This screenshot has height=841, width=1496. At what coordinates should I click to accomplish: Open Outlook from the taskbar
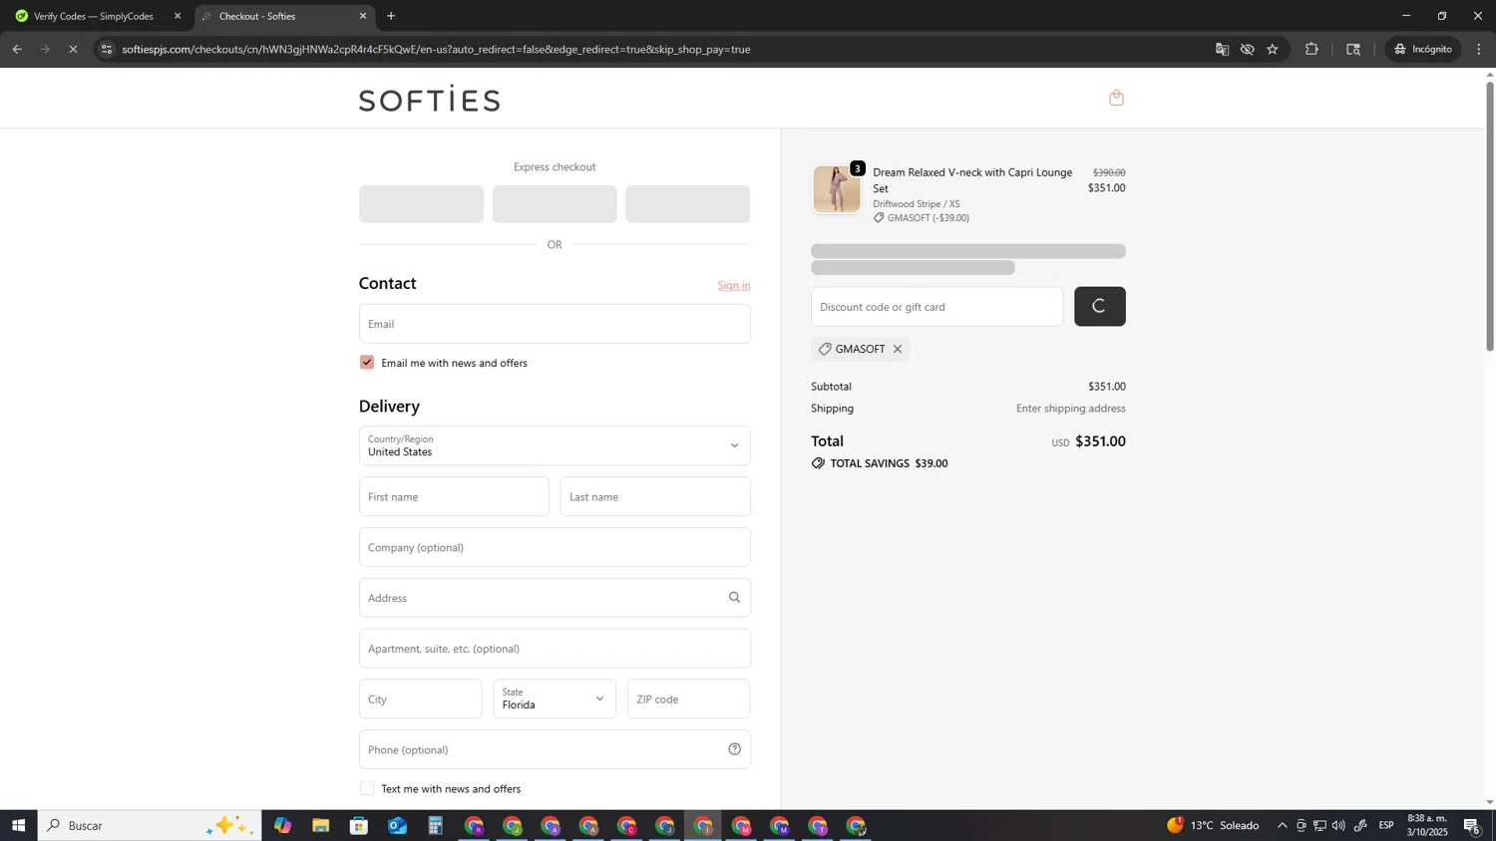(397, 826)
